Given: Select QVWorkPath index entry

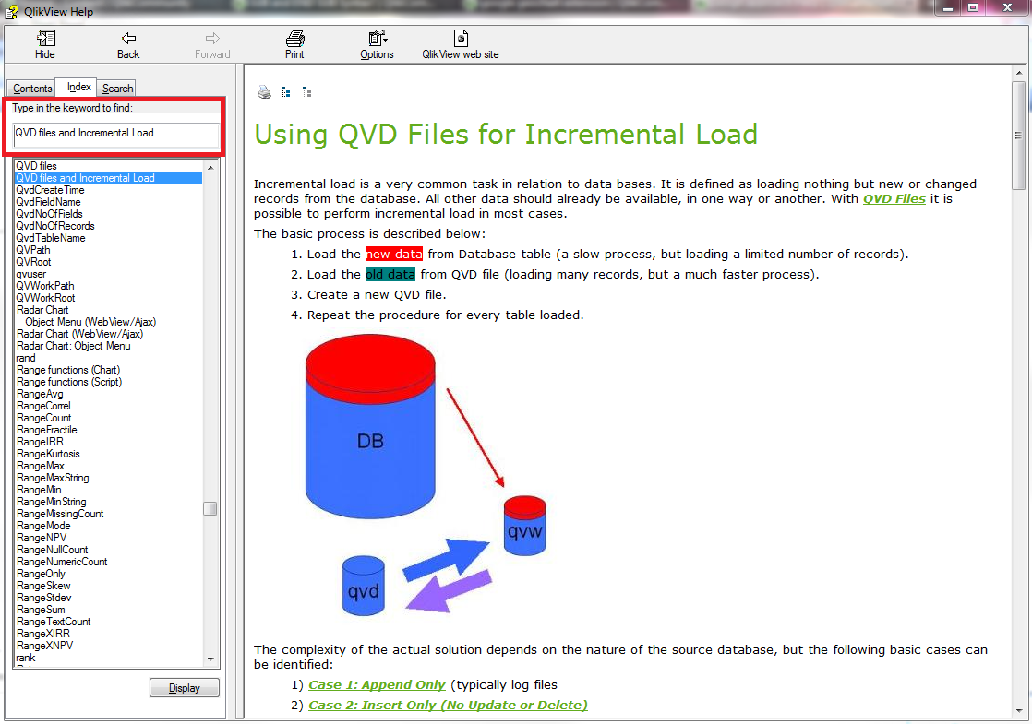Looking at the screenshot, I should pos(45,286).
